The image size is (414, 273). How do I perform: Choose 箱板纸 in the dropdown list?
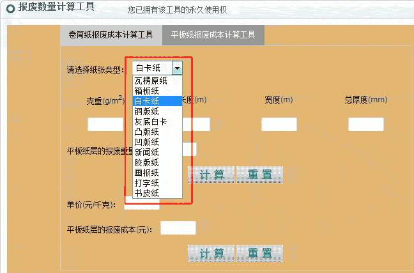point(146,91)
